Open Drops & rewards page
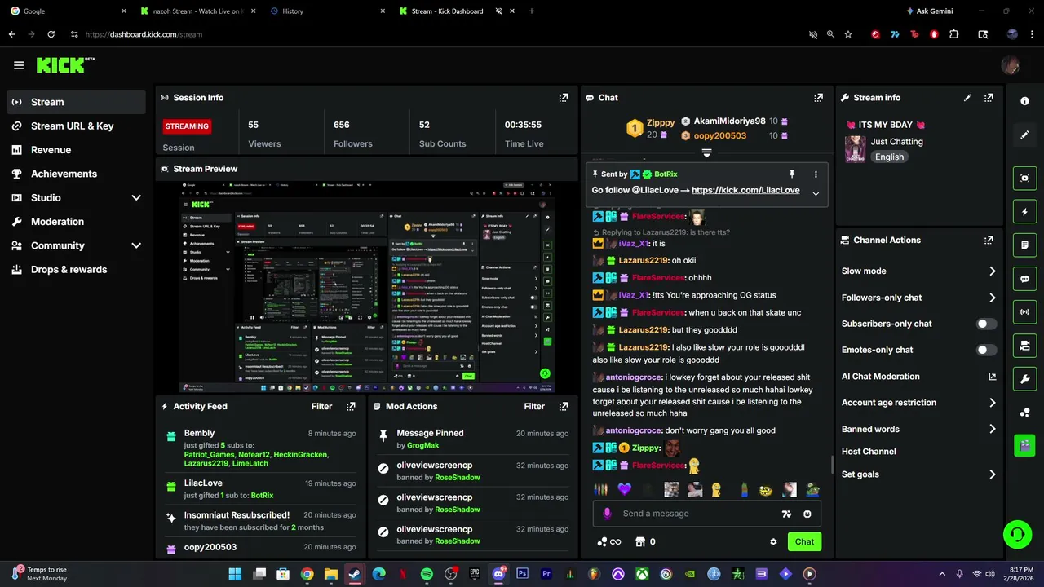The width and height of the screenshot is (1044, 587). click(x=77, y=270)
